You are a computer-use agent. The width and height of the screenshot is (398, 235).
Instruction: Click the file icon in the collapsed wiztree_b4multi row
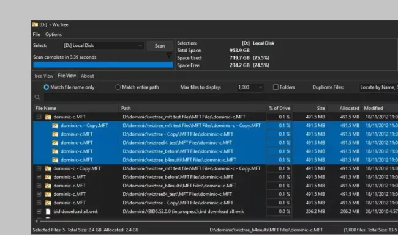(x=48, y=186)
